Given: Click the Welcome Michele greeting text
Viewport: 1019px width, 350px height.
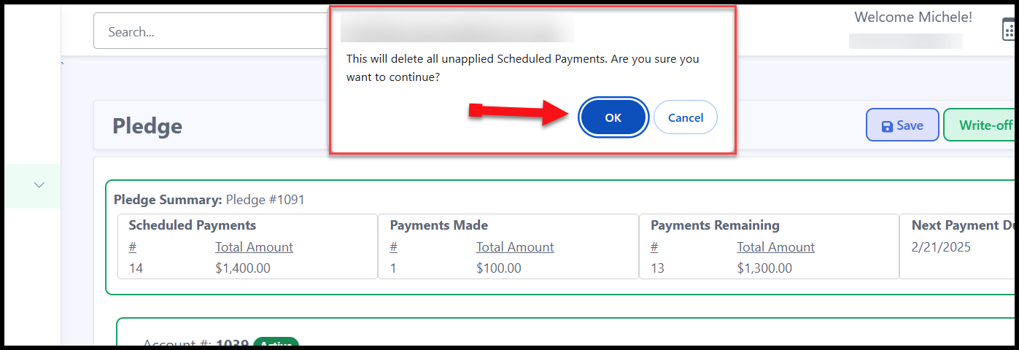Looking at the screenshot, I should 913,17.
